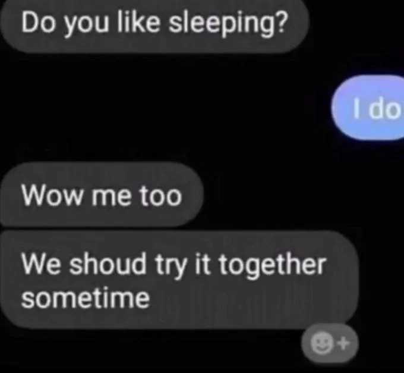The height and width of the screenshot is (373, 404).
Task: Tap the word "you" in the question bubble
Action: 87,26
